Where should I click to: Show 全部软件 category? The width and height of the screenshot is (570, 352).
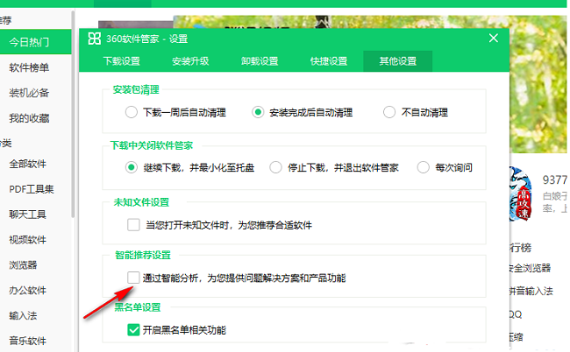click(28, 164)
